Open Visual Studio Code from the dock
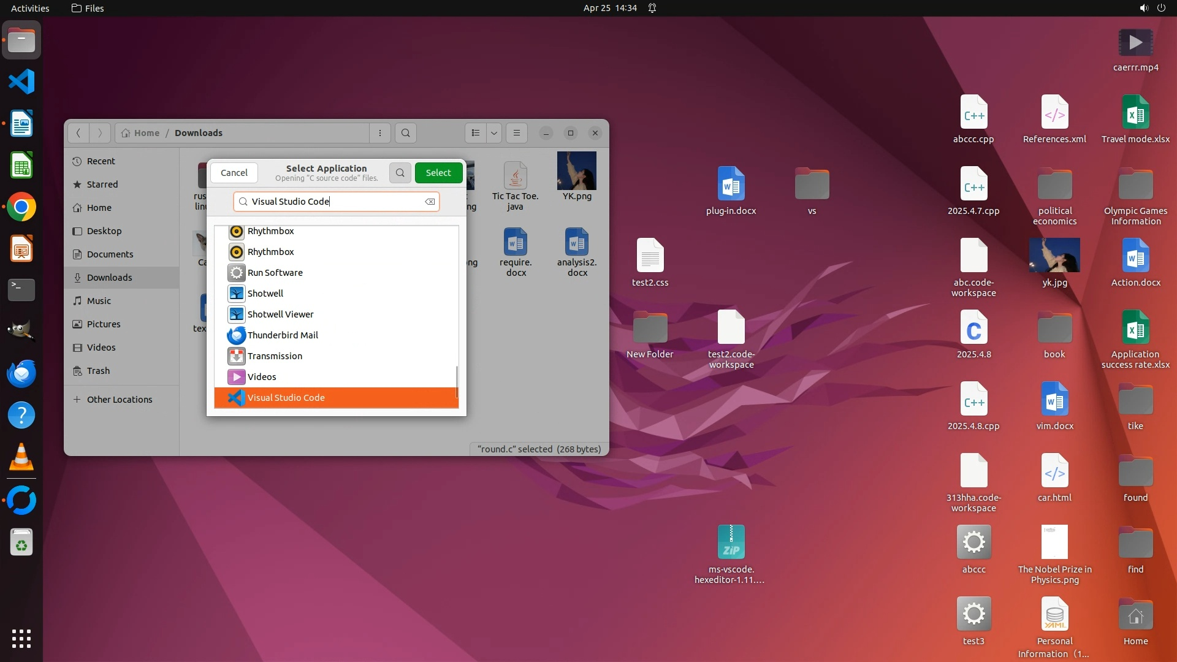Screen dimensions: 1177x662 pyautogui.click(x=21, y=82)
